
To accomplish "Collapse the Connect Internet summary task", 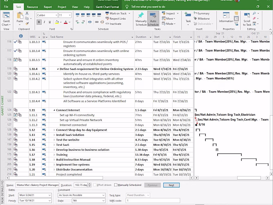I will (x=54, y=110).
